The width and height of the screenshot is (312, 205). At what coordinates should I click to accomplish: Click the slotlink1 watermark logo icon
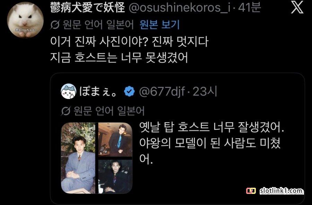(251, 191)
